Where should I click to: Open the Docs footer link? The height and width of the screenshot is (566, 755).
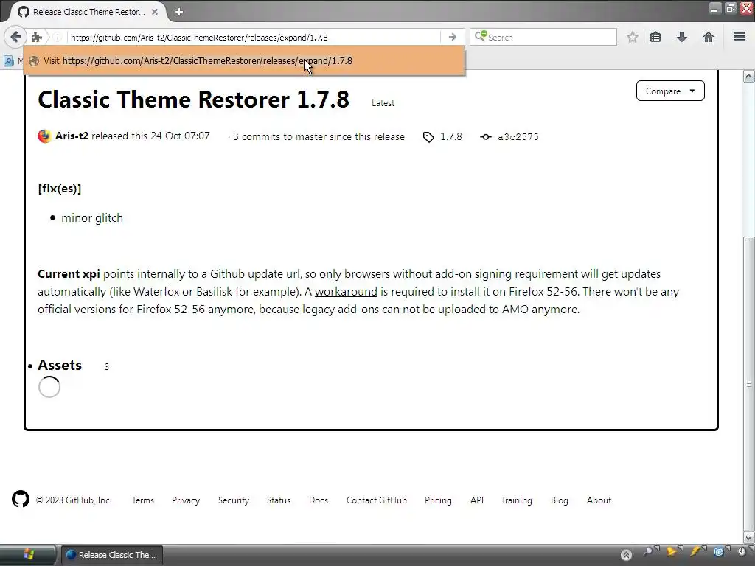pyautogui.click(x=319, y=500)
